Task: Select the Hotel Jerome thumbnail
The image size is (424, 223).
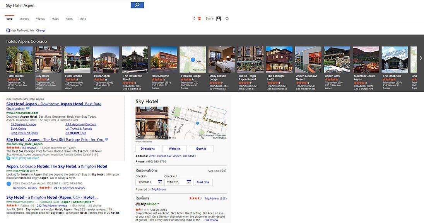Action: pyautogui.click(x=164, y=59)
